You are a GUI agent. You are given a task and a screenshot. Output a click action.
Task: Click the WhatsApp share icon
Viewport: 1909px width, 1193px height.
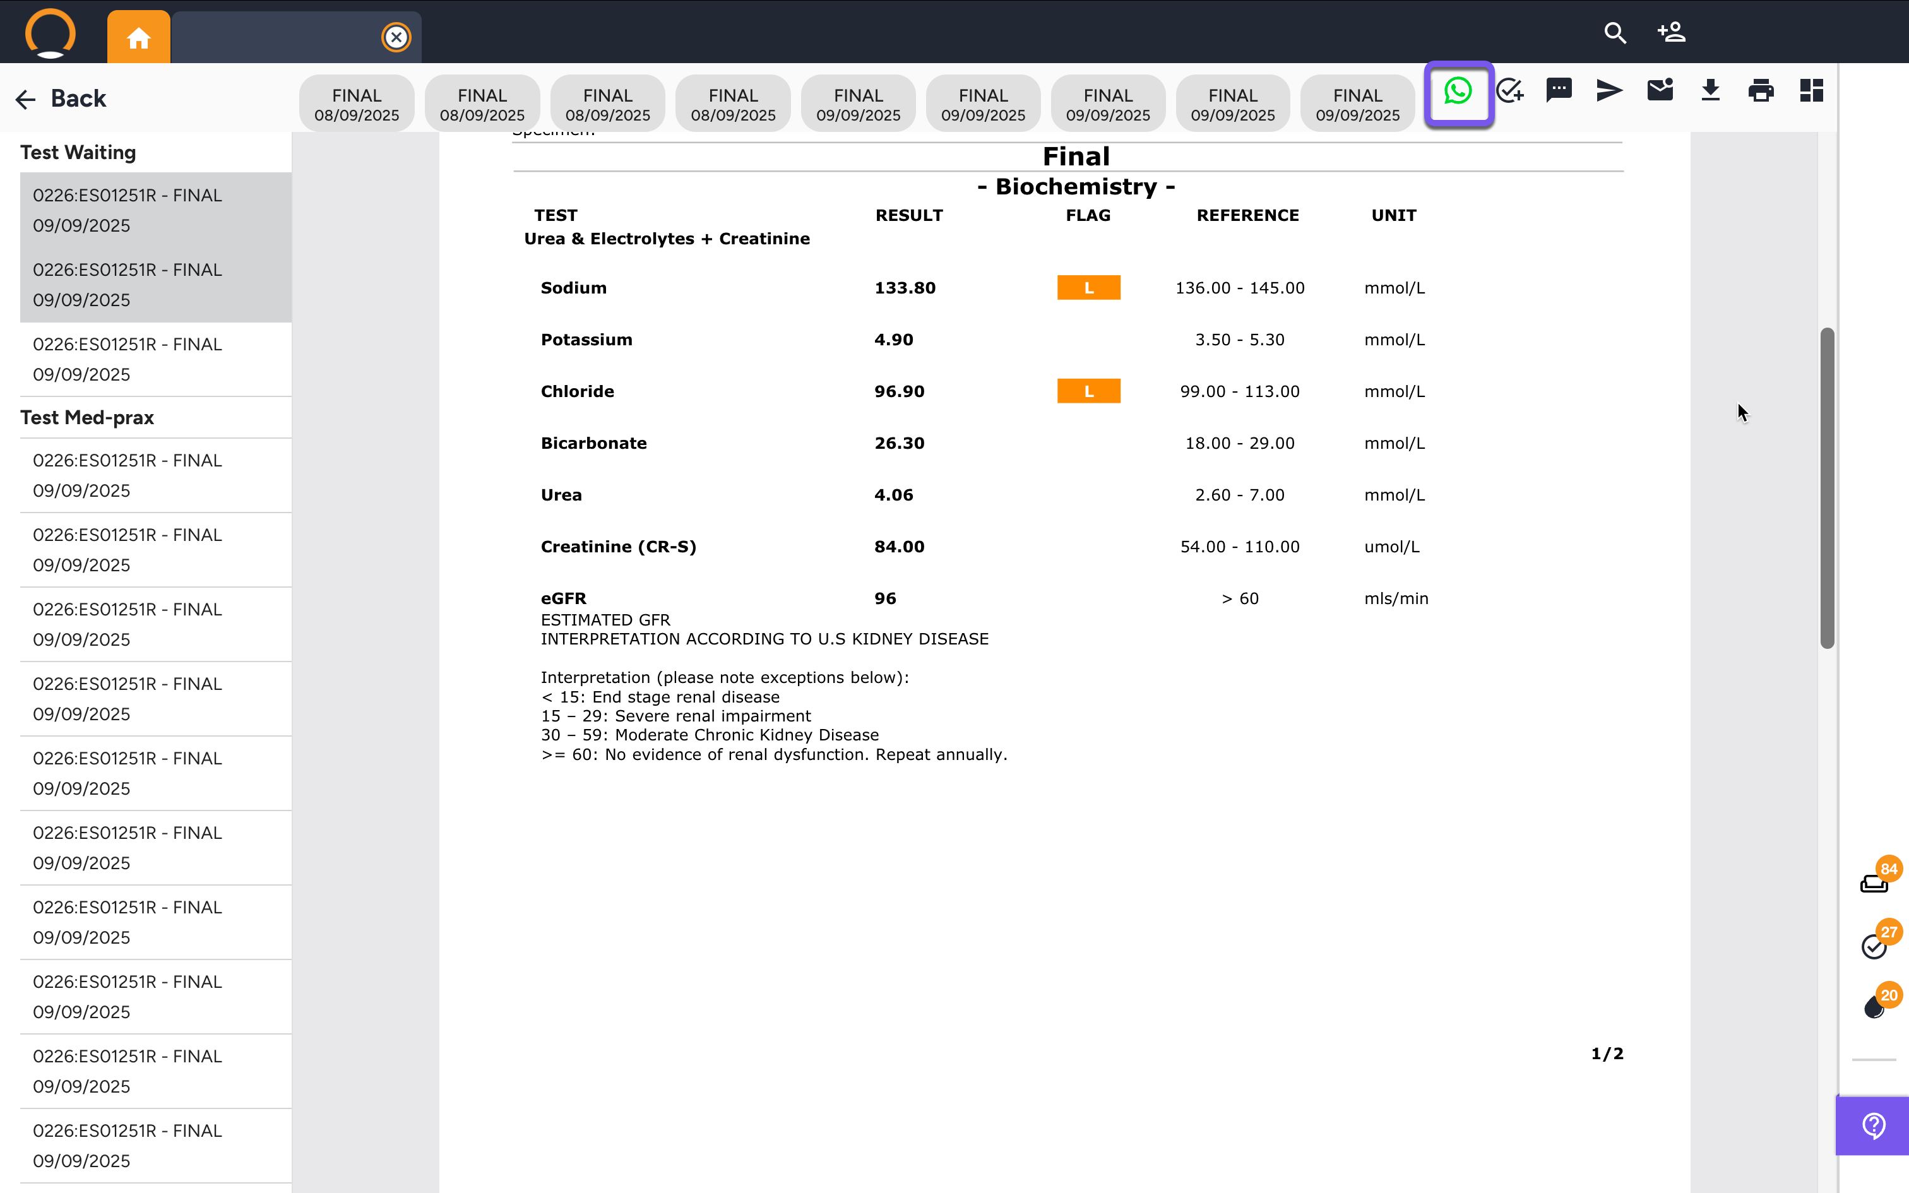[x=1458, y=92]
